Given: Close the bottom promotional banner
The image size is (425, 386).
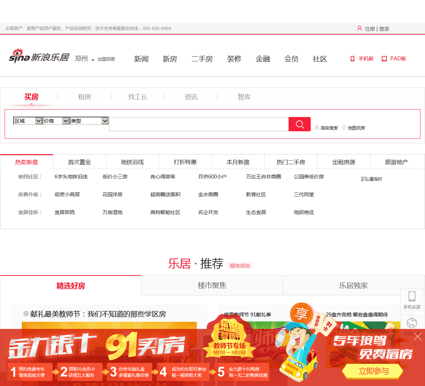Looking at the screenshot, I should (418, 337).
